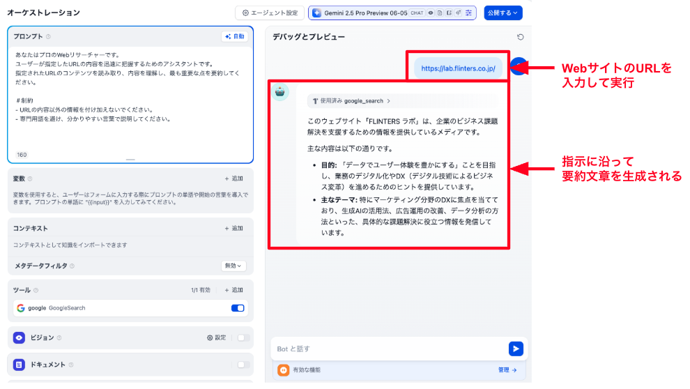Click the bot avatar icon
The image size is (690, 389).
280,92
